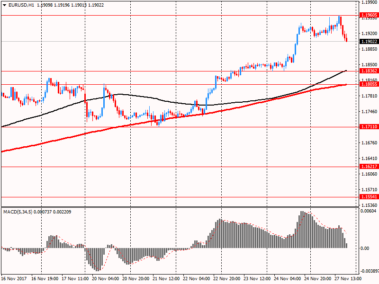Select the EURUSD,H1 chart title text
The image size is (379, 284).
[21, 5]
